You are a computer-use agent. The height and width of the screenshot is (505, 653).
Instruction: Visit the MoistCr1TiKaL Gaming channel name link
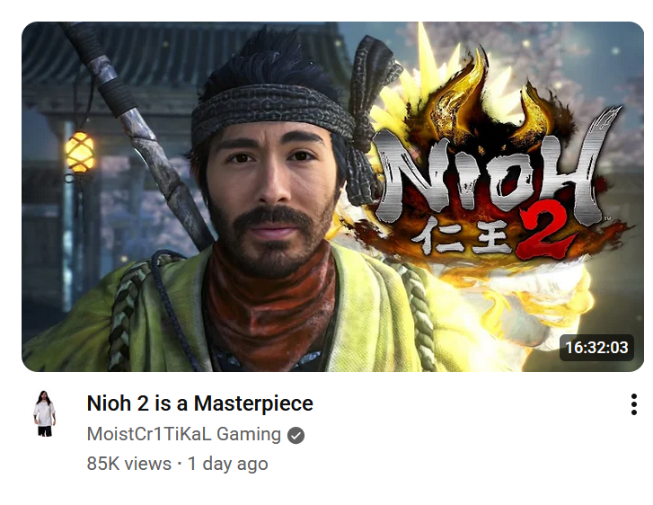183,434
